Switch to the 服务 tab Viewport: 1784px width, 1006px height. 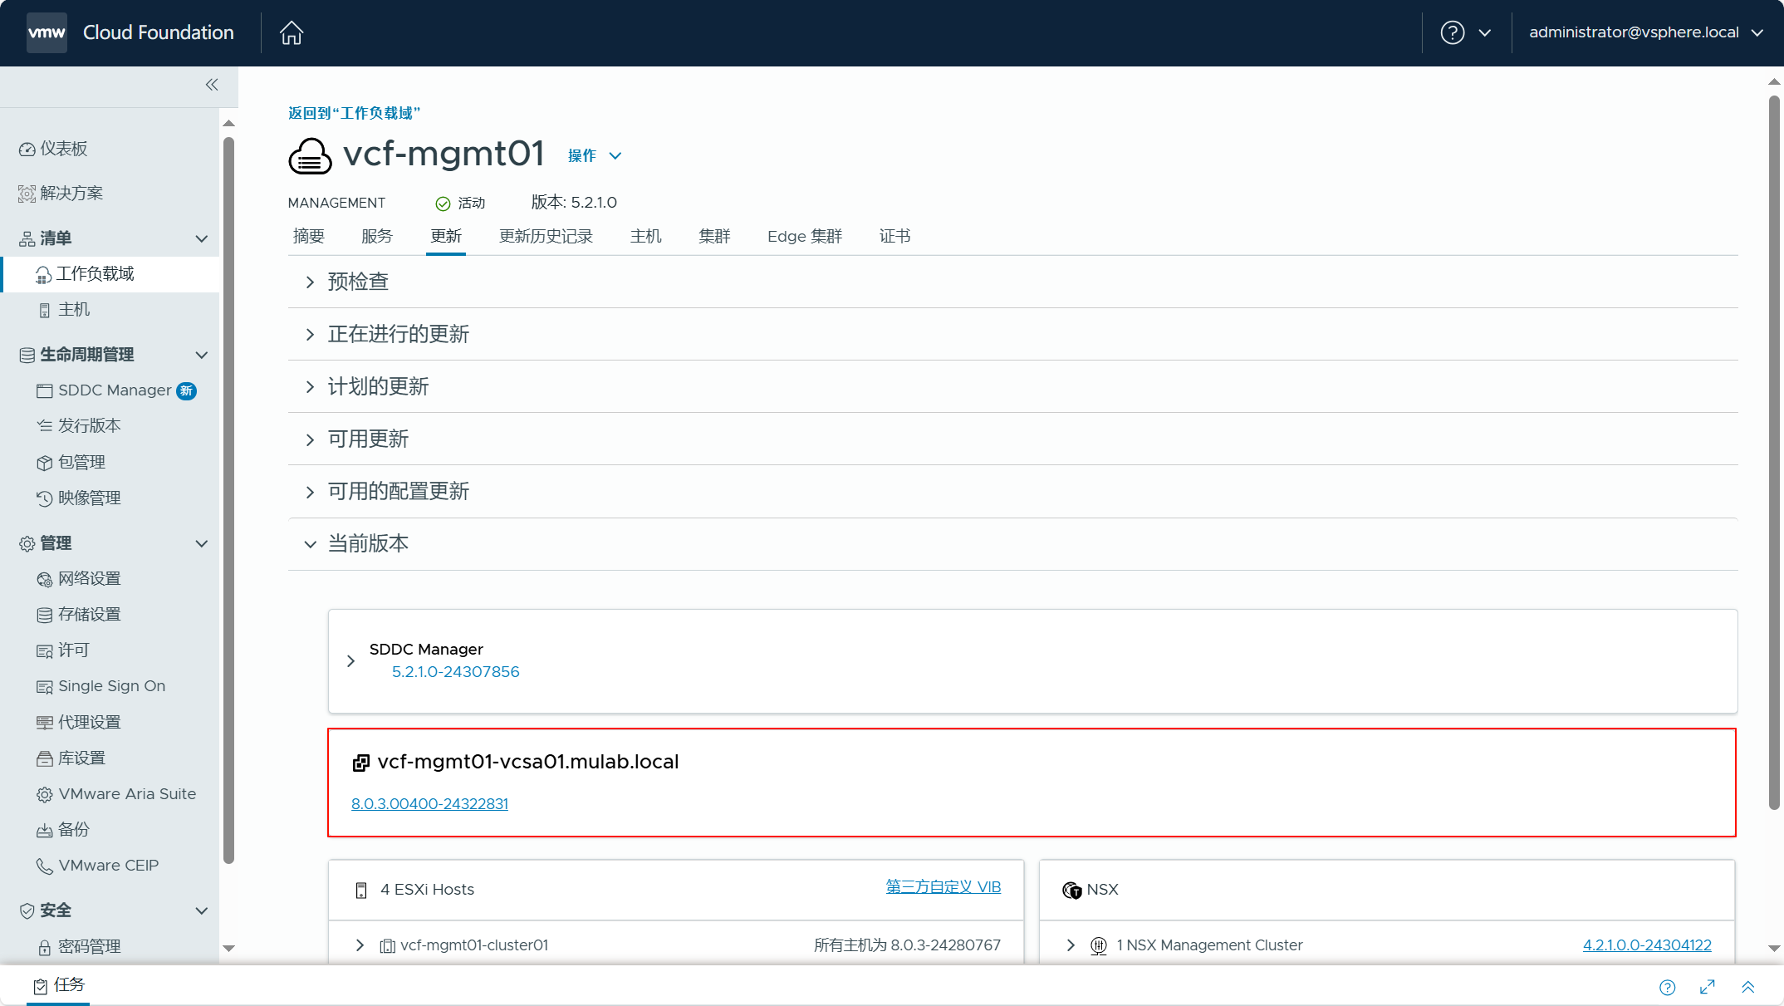coord(377,237)
